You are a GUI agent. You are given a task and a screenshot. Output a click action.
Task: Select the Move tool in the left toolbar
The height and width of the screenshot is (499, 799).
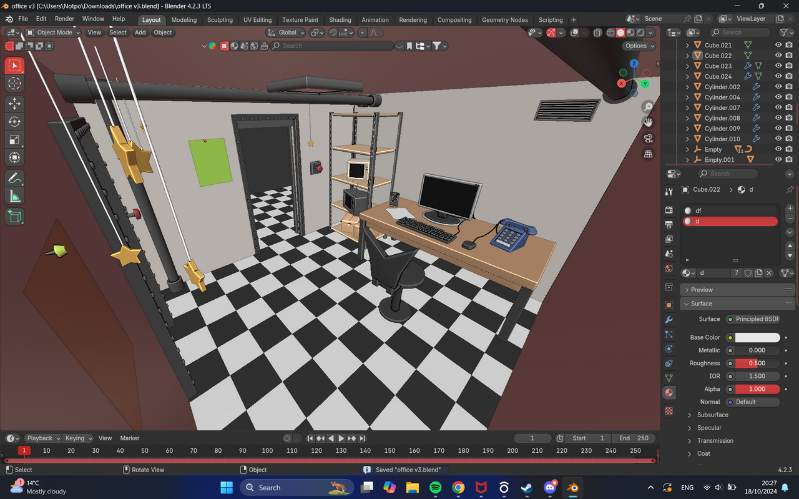click(x=15, y=104)
